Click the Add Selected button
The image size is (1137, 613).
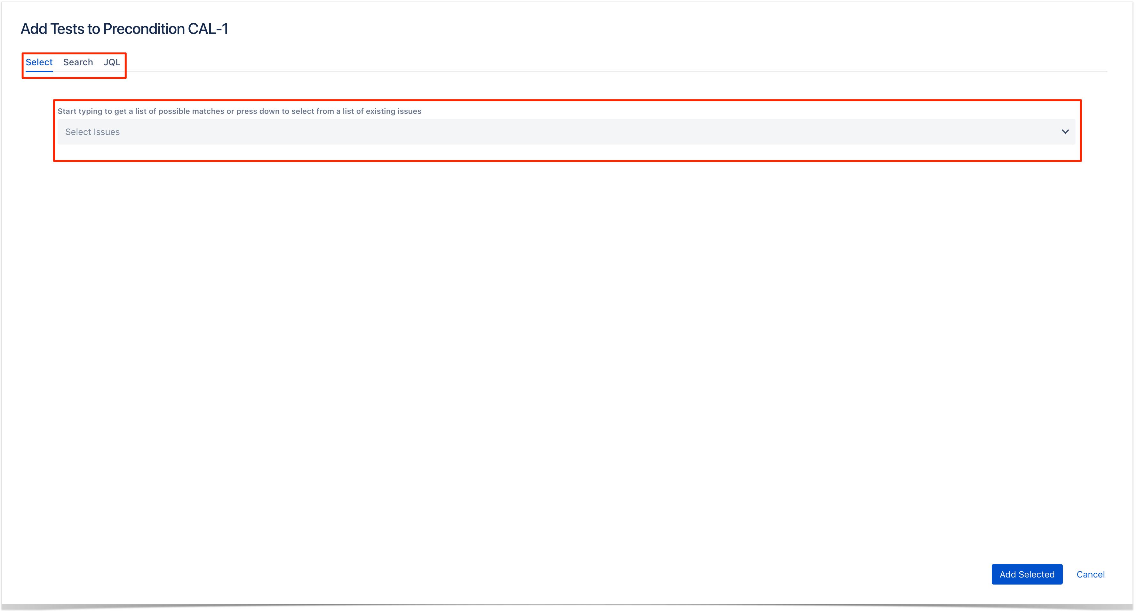(1027, 574)
